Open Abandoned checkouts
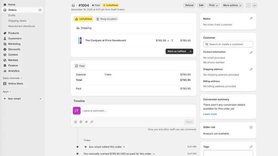Image resolution: width=278 pixels, height=156 pixels. 22,26
